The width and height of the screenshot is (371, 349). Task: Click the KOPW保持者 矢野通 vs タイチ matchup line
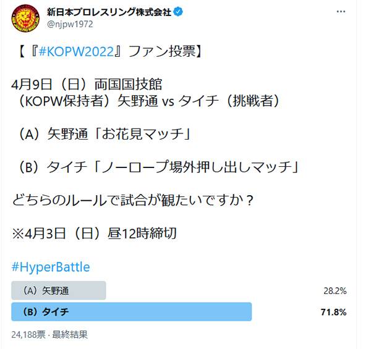pyautogui.click(x=148, y=101)
